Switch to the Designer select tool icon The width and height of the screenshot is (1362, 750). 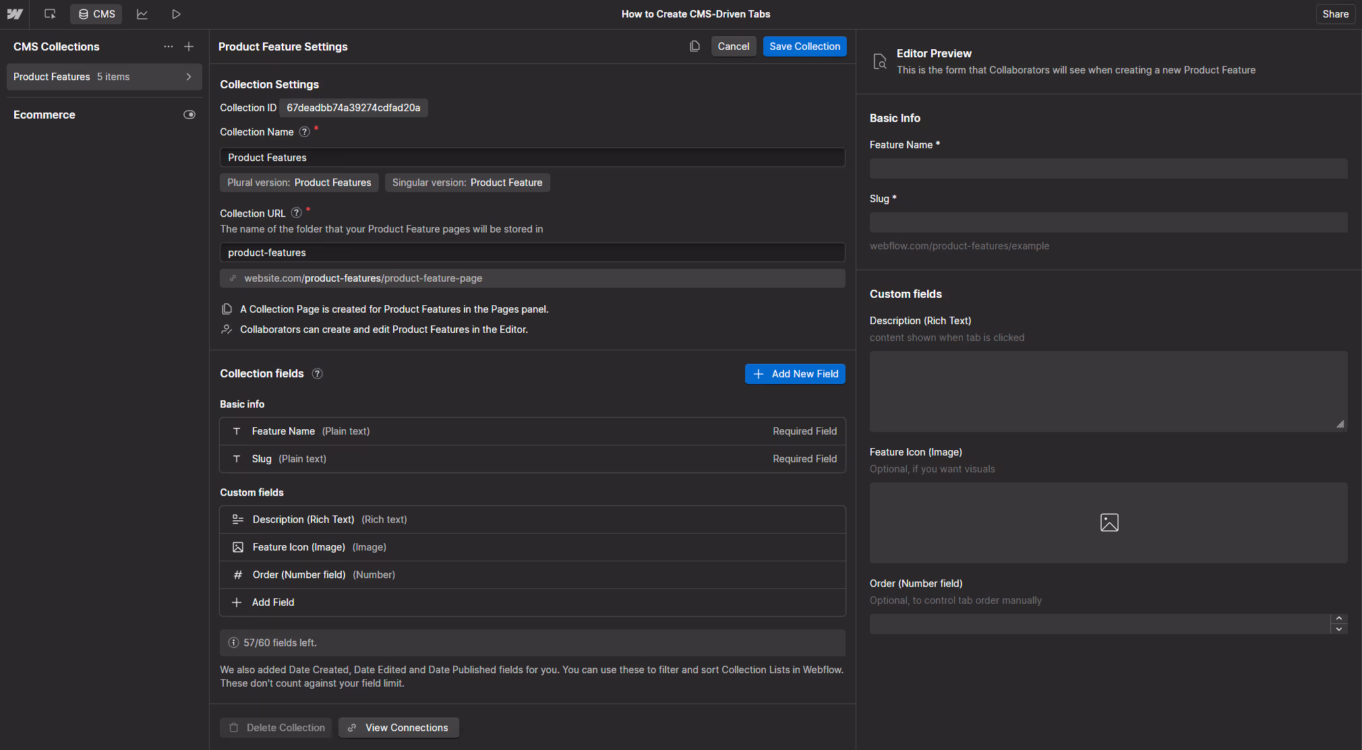coord(50,14)
